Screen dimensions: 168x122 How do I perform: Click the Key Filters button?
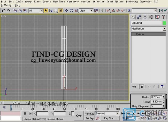[x=110, y=118]
